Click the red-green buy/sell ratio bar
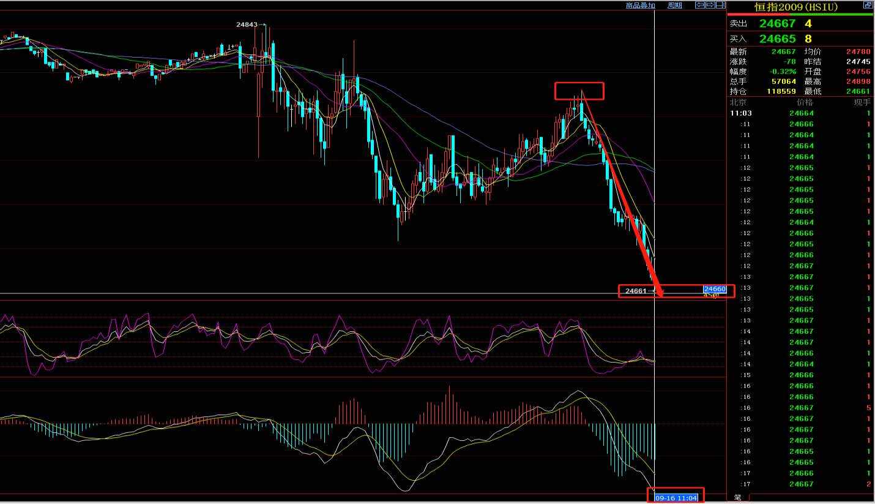Viewport: 875px width, 504px height. coord(800,14)
